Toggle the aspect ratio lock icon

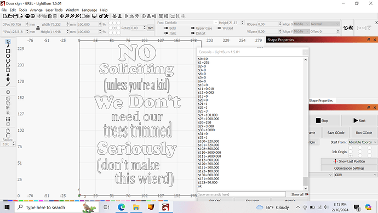click(x=38, y=28)
